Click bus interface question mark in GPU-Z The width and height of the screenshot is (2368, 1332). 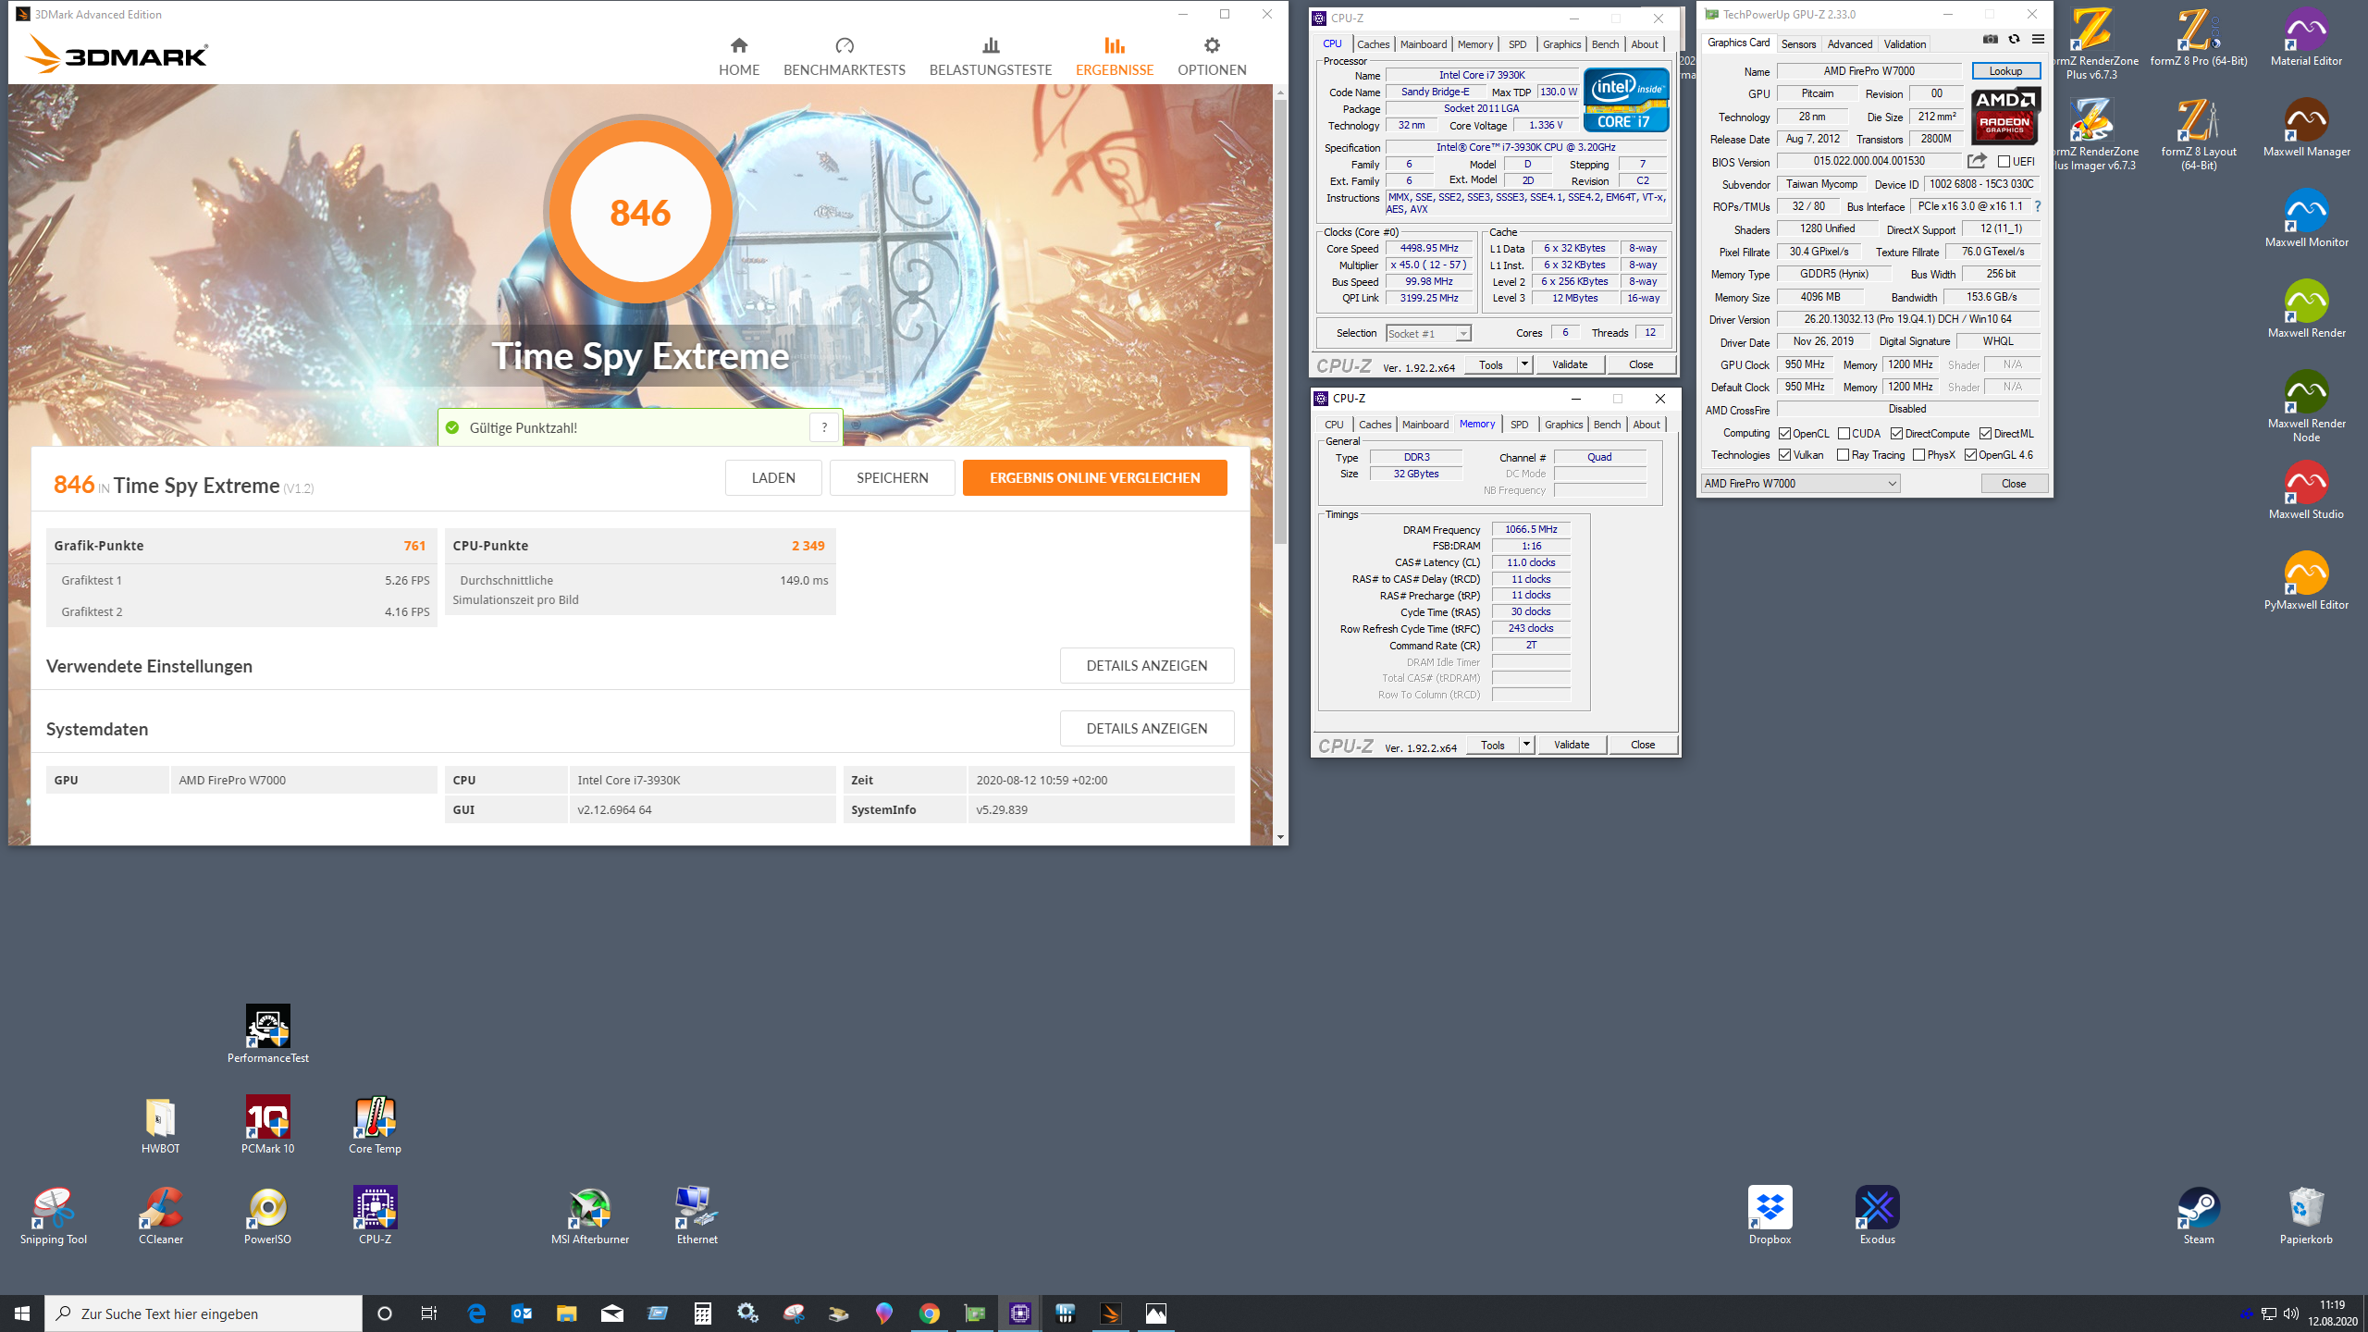(2037, 206)
